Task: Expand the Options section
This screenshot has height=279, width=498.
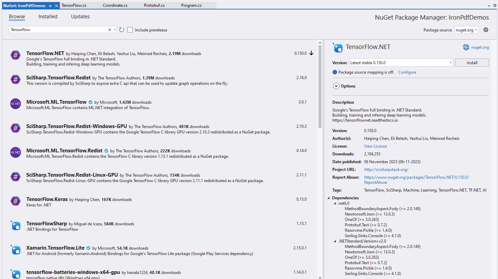Action: click(x=336, y=86)
